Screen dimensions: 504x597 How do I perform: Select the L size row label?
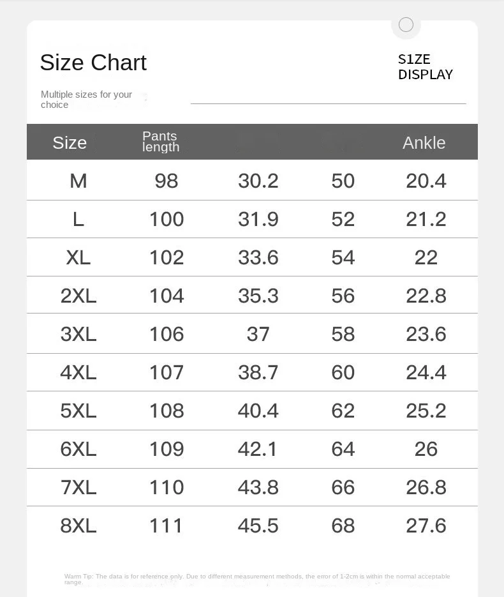78,219
